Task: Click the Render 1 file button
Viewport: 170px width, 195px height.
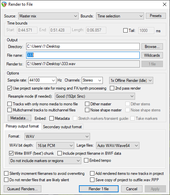Action: coord(99,189)
